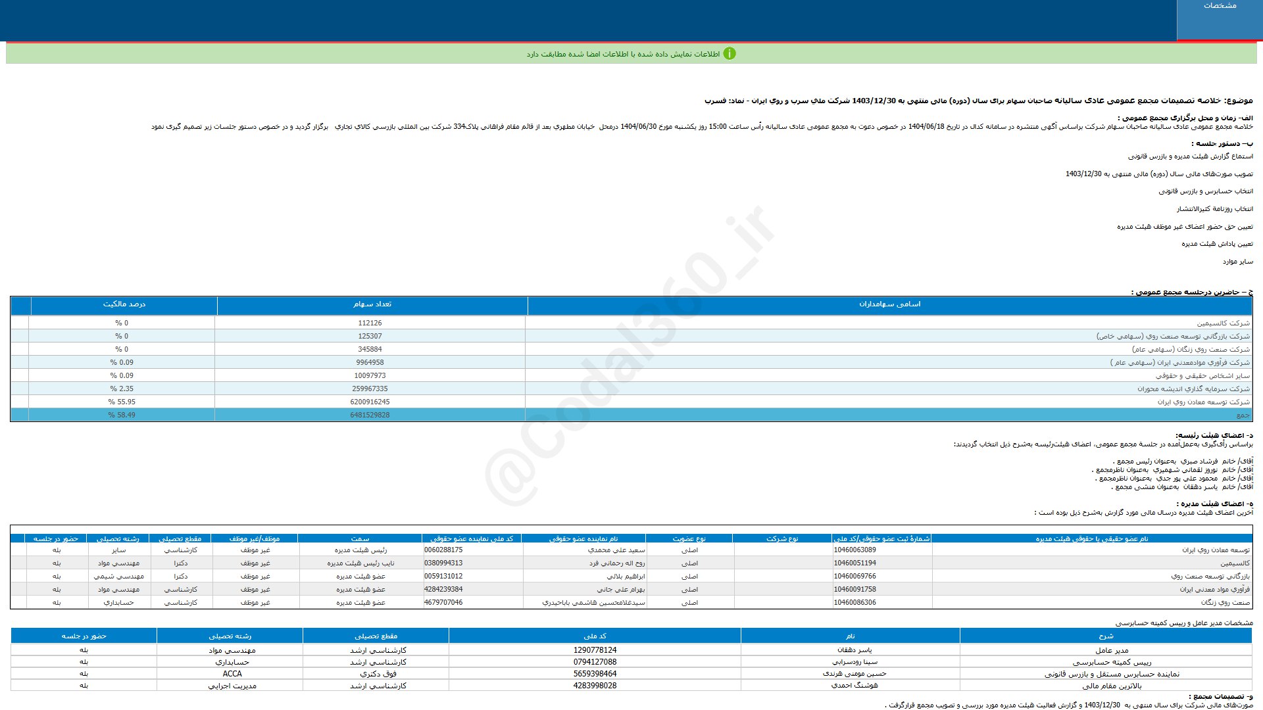Viewport: 1263px width, 710px height.
Task: Click national code 0060288175 cell
Action: (443, 550)
